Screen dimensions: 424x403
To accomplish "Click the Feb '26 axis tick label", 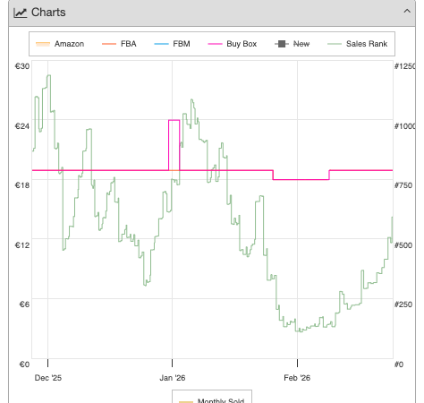I will coord(297,378).
